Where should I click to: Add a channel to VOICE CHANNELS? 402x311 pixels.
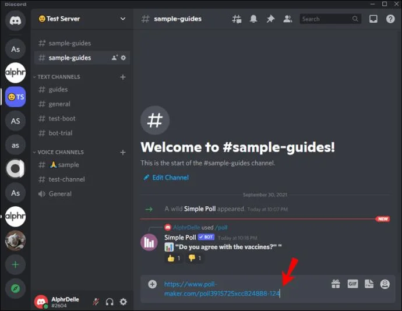(x=123, y=152)
